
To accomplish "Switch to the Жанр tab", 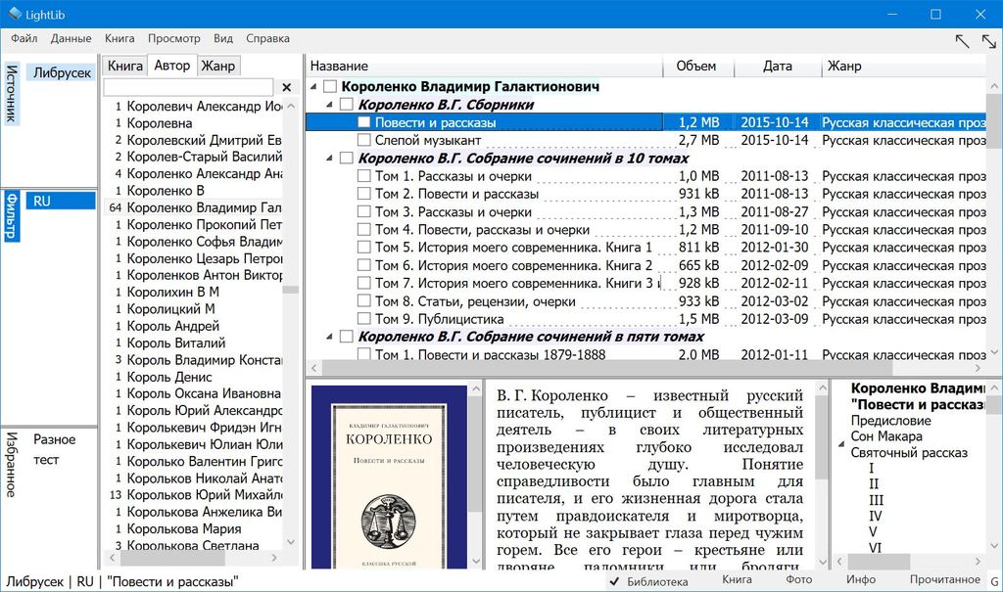I will point(217,67).
